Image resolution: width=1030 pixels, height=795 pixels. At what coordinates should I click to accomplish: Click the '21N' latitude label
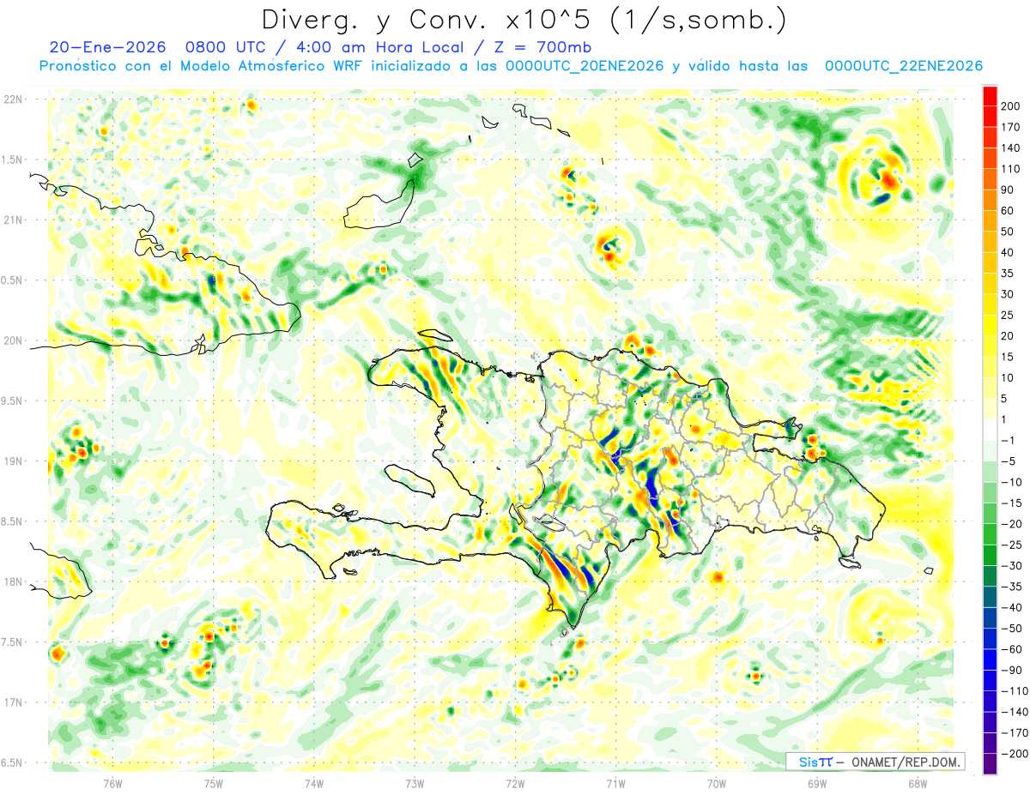click(13, 220)
